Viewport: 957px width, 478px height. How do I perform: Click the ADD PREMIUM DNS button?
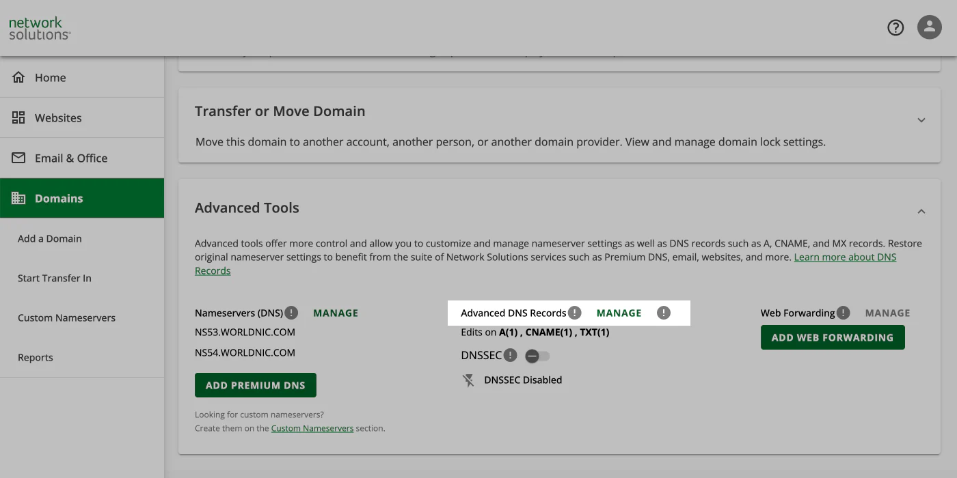255,384
